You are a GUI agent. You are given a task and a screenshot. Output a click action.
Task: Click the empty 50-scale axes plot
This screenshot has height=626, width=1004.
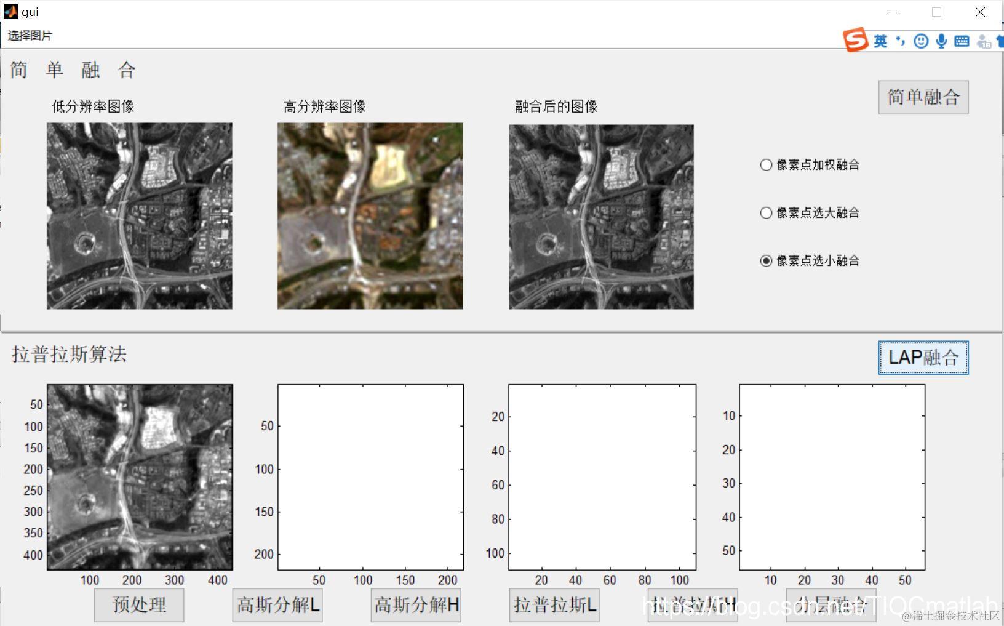click(832, 478)
